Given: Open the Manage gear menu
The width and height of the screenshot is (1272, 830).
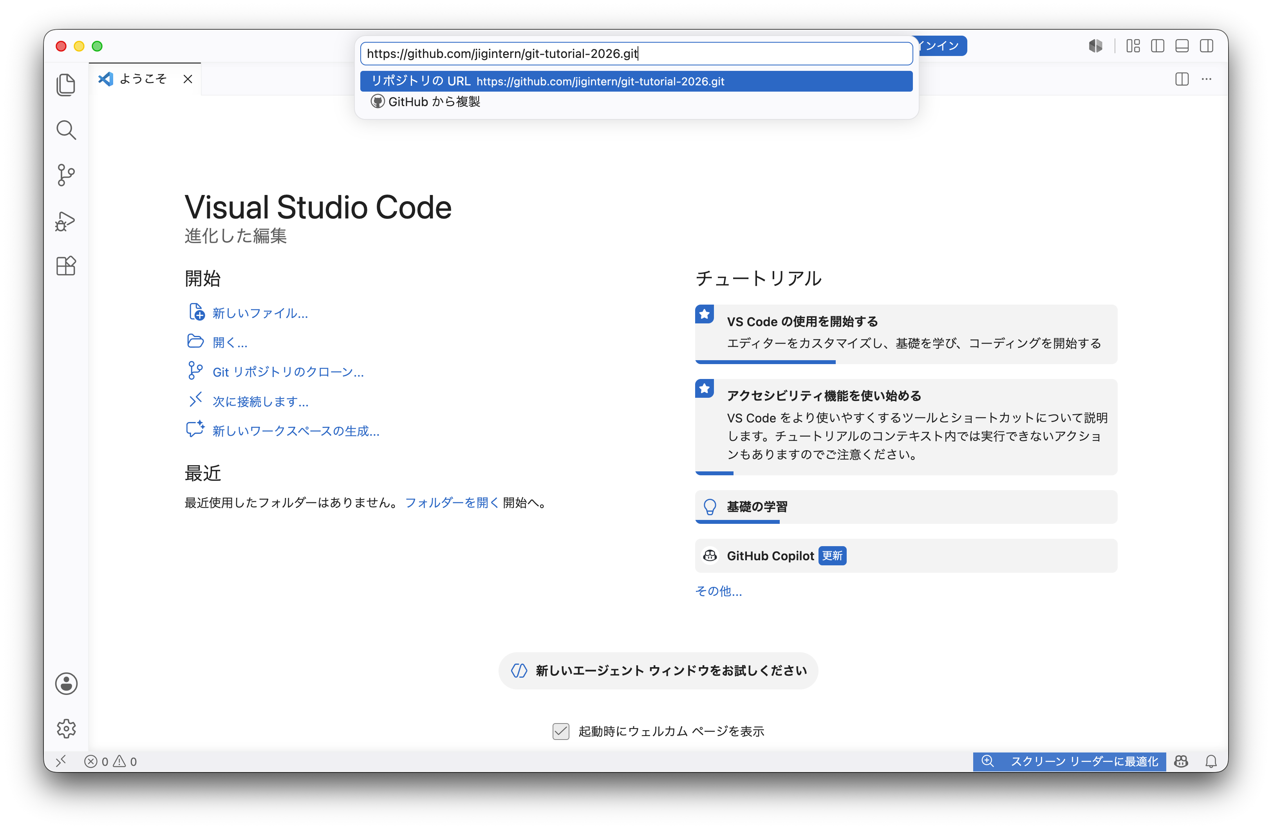Looking at the screenshot, I should (66, 728).
